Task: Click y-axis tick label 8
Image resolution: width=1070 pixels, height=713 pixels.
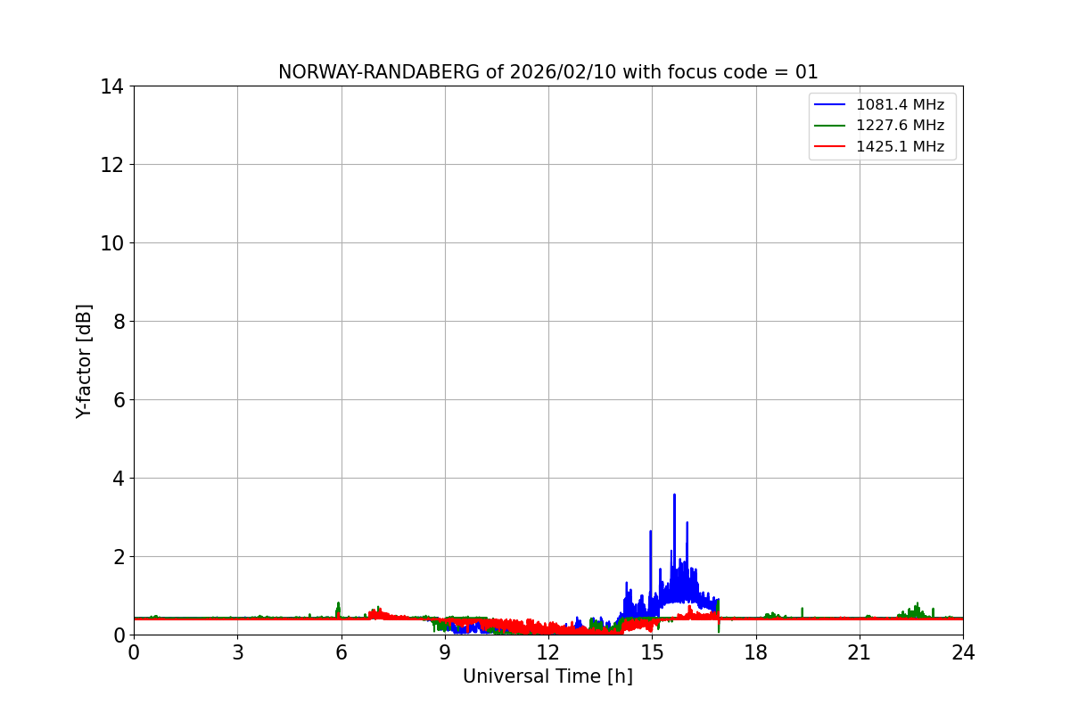Action: coord(118,322)
